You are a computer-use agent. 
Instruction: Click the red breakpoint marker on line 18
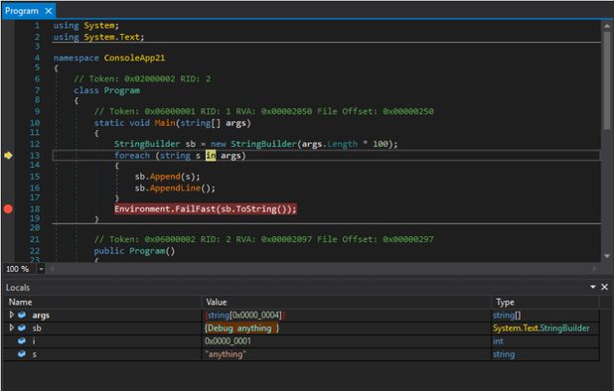tap(8, 208)
